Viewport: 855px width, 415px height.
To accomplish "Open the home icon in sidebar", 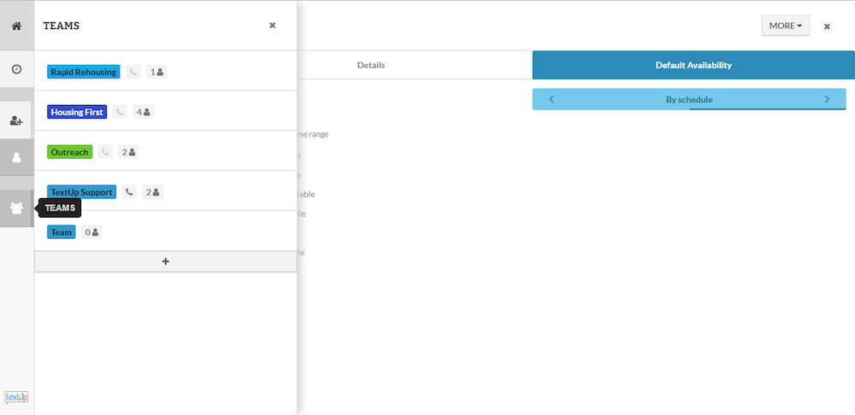I will click(x=16, y=26).
